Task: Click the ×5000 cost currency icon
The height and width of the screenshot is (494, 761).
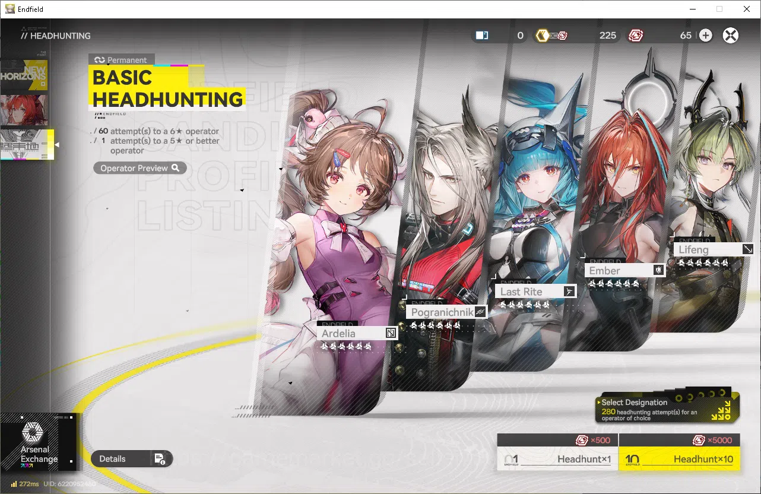Action: click(699, 440)
